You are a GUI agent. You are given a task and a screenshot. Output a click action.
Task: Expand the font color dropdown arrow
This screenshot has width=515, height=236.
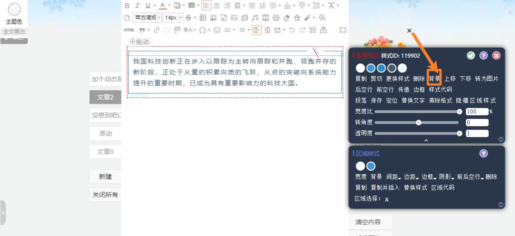pos(169,5)
